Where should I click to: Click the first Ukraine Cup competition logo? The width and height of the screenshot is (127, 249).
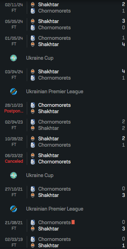(14, 58)
